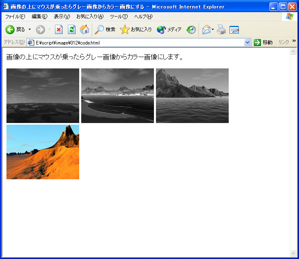Image resolution: width=299 pixels, height=259 pixels.
Task: Click the vertical scrollbar down arrow
Action: click(293, 253)
